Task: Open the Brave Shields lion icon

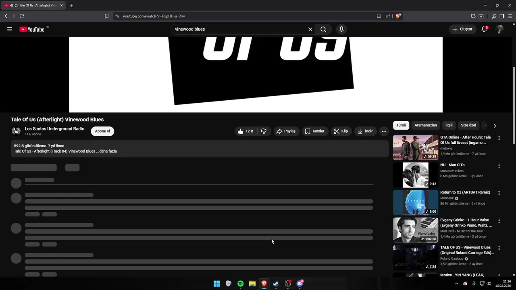Action: (x=398, y=16)
